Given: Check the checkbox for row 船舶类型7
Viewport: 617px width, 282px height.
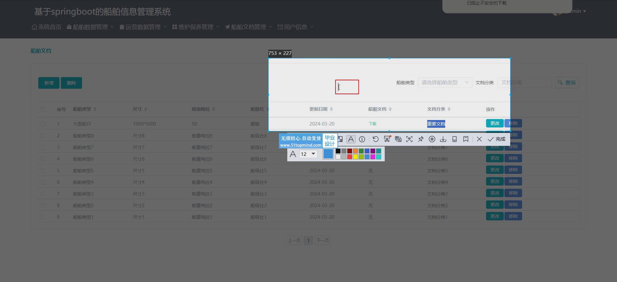Looking at the screenshot, I should pyautogui.click(x=43, y=147).
